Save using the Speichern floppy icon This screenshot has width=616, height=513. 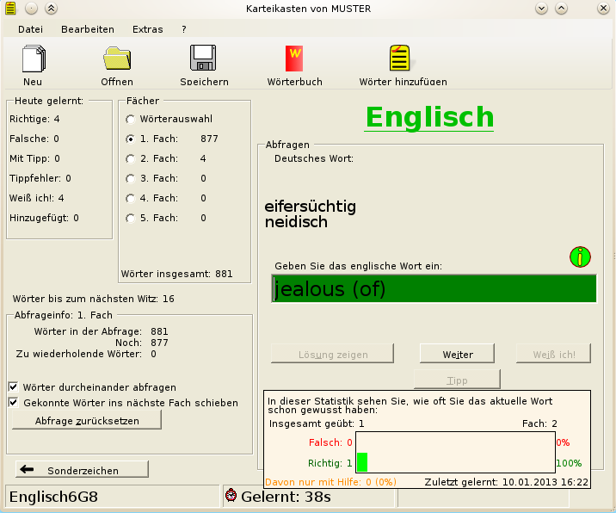point(203,58)
